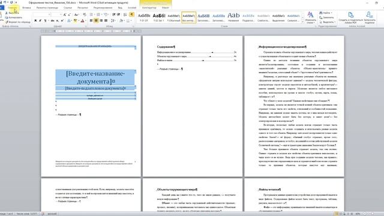This screenshot has width=384, height=216.
Task: Open the Text Effects icon
Action: coord(69,20)
